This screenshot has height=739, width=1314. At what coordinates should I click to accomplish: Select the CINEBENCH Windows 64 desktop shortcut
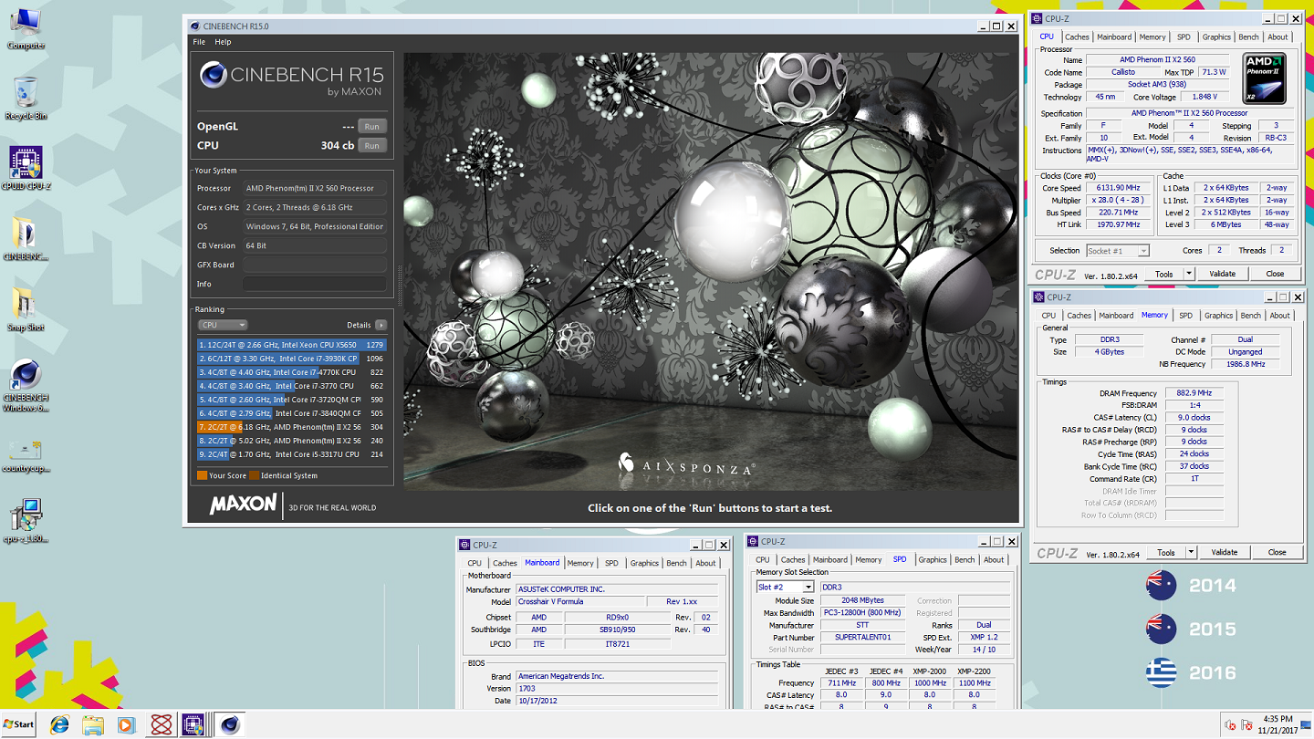pyautogui.click(x=26, y=386)
